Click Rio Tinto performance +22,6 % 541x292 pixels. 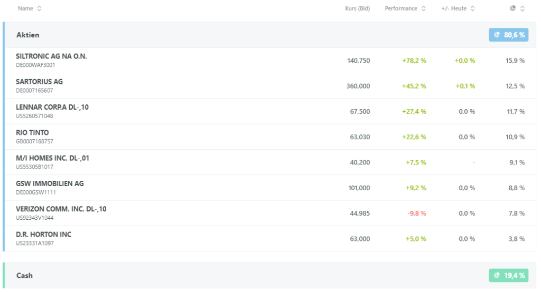point(414,137)
